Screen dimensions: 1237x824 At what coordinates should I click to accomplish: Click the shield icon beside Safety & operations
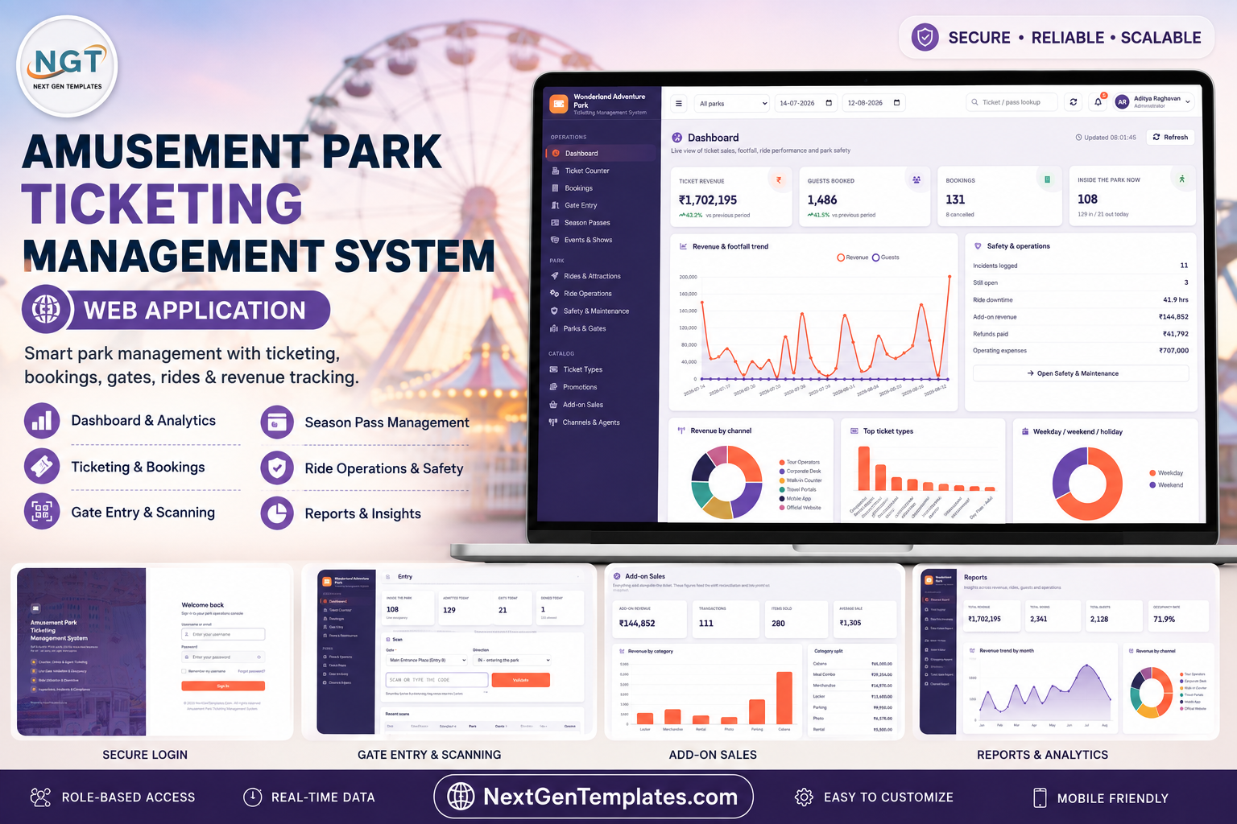[x=978, y=246]
